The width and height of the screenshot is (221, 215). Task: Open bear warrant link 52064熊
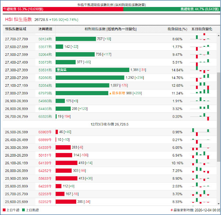pyautogui.click(x=45, y=54)
